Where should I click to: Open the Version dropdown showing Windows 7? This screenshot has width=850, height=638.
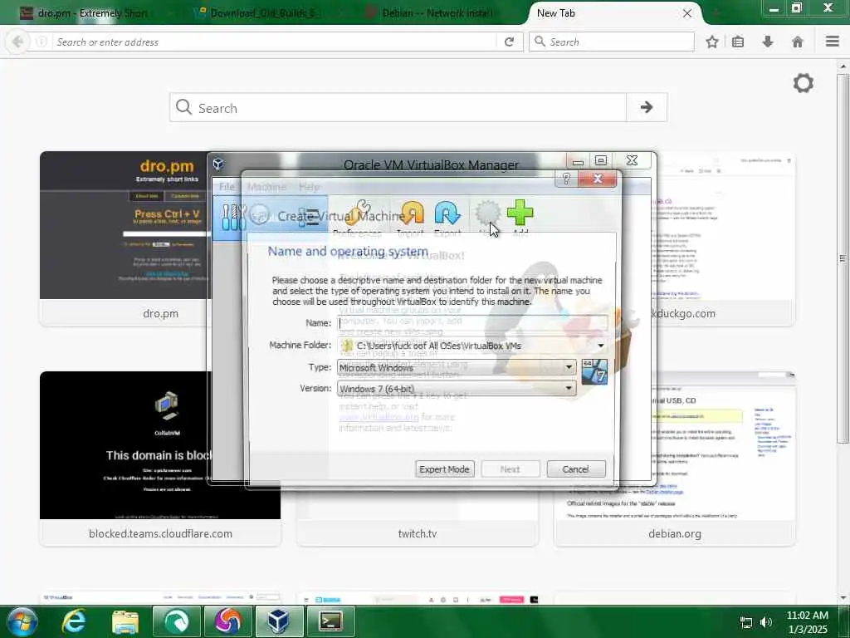coord(457,389)
